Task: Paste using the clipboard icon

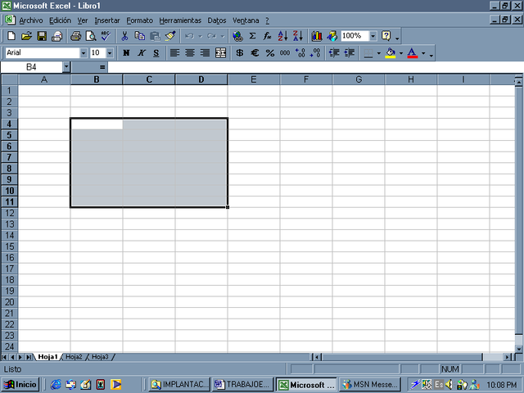Action: (155, 36)
